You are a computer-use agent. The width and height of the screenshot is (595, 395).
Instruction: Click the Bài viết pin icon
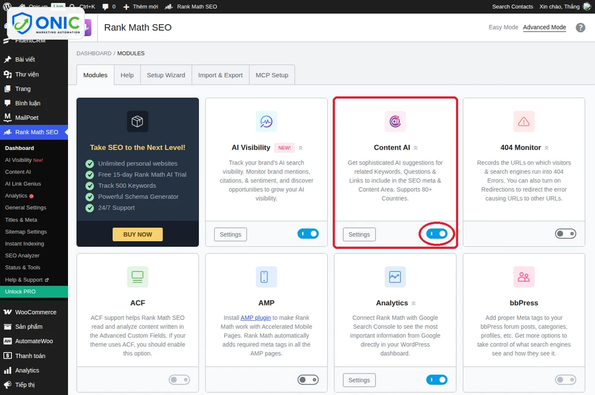7,59
